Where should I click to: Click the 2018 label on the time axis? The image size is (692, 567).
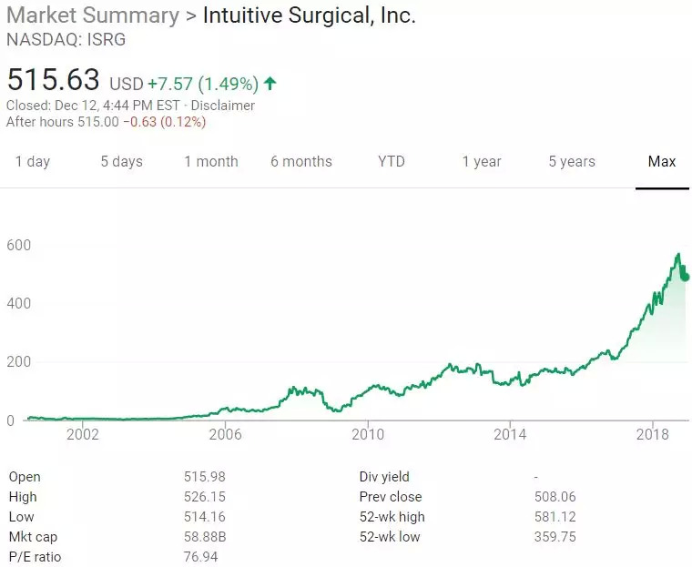click(654, 435)
